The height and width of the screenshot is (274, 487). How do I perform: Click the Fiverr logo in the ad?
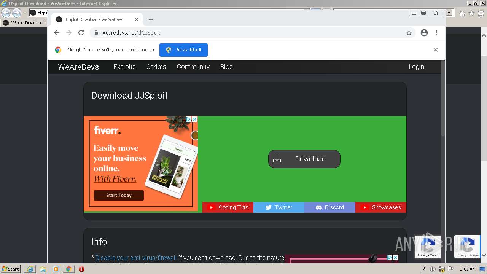click(x=107, y=131)
